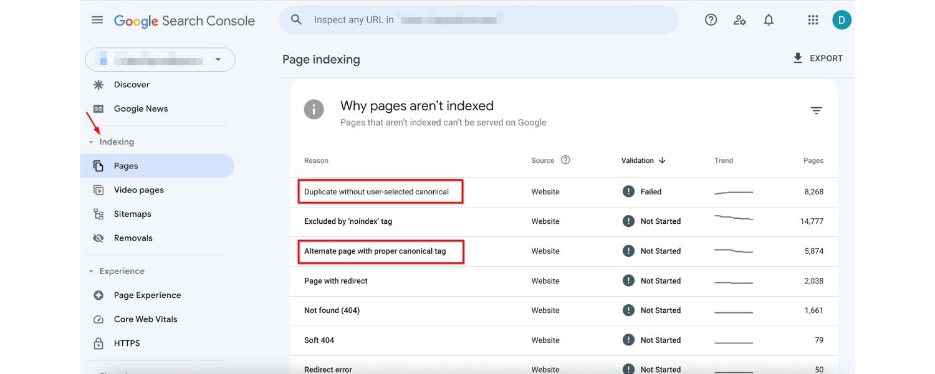935x374 pixels.
Task: Open the HTTPS report icon
Action: tap(98, 343)
